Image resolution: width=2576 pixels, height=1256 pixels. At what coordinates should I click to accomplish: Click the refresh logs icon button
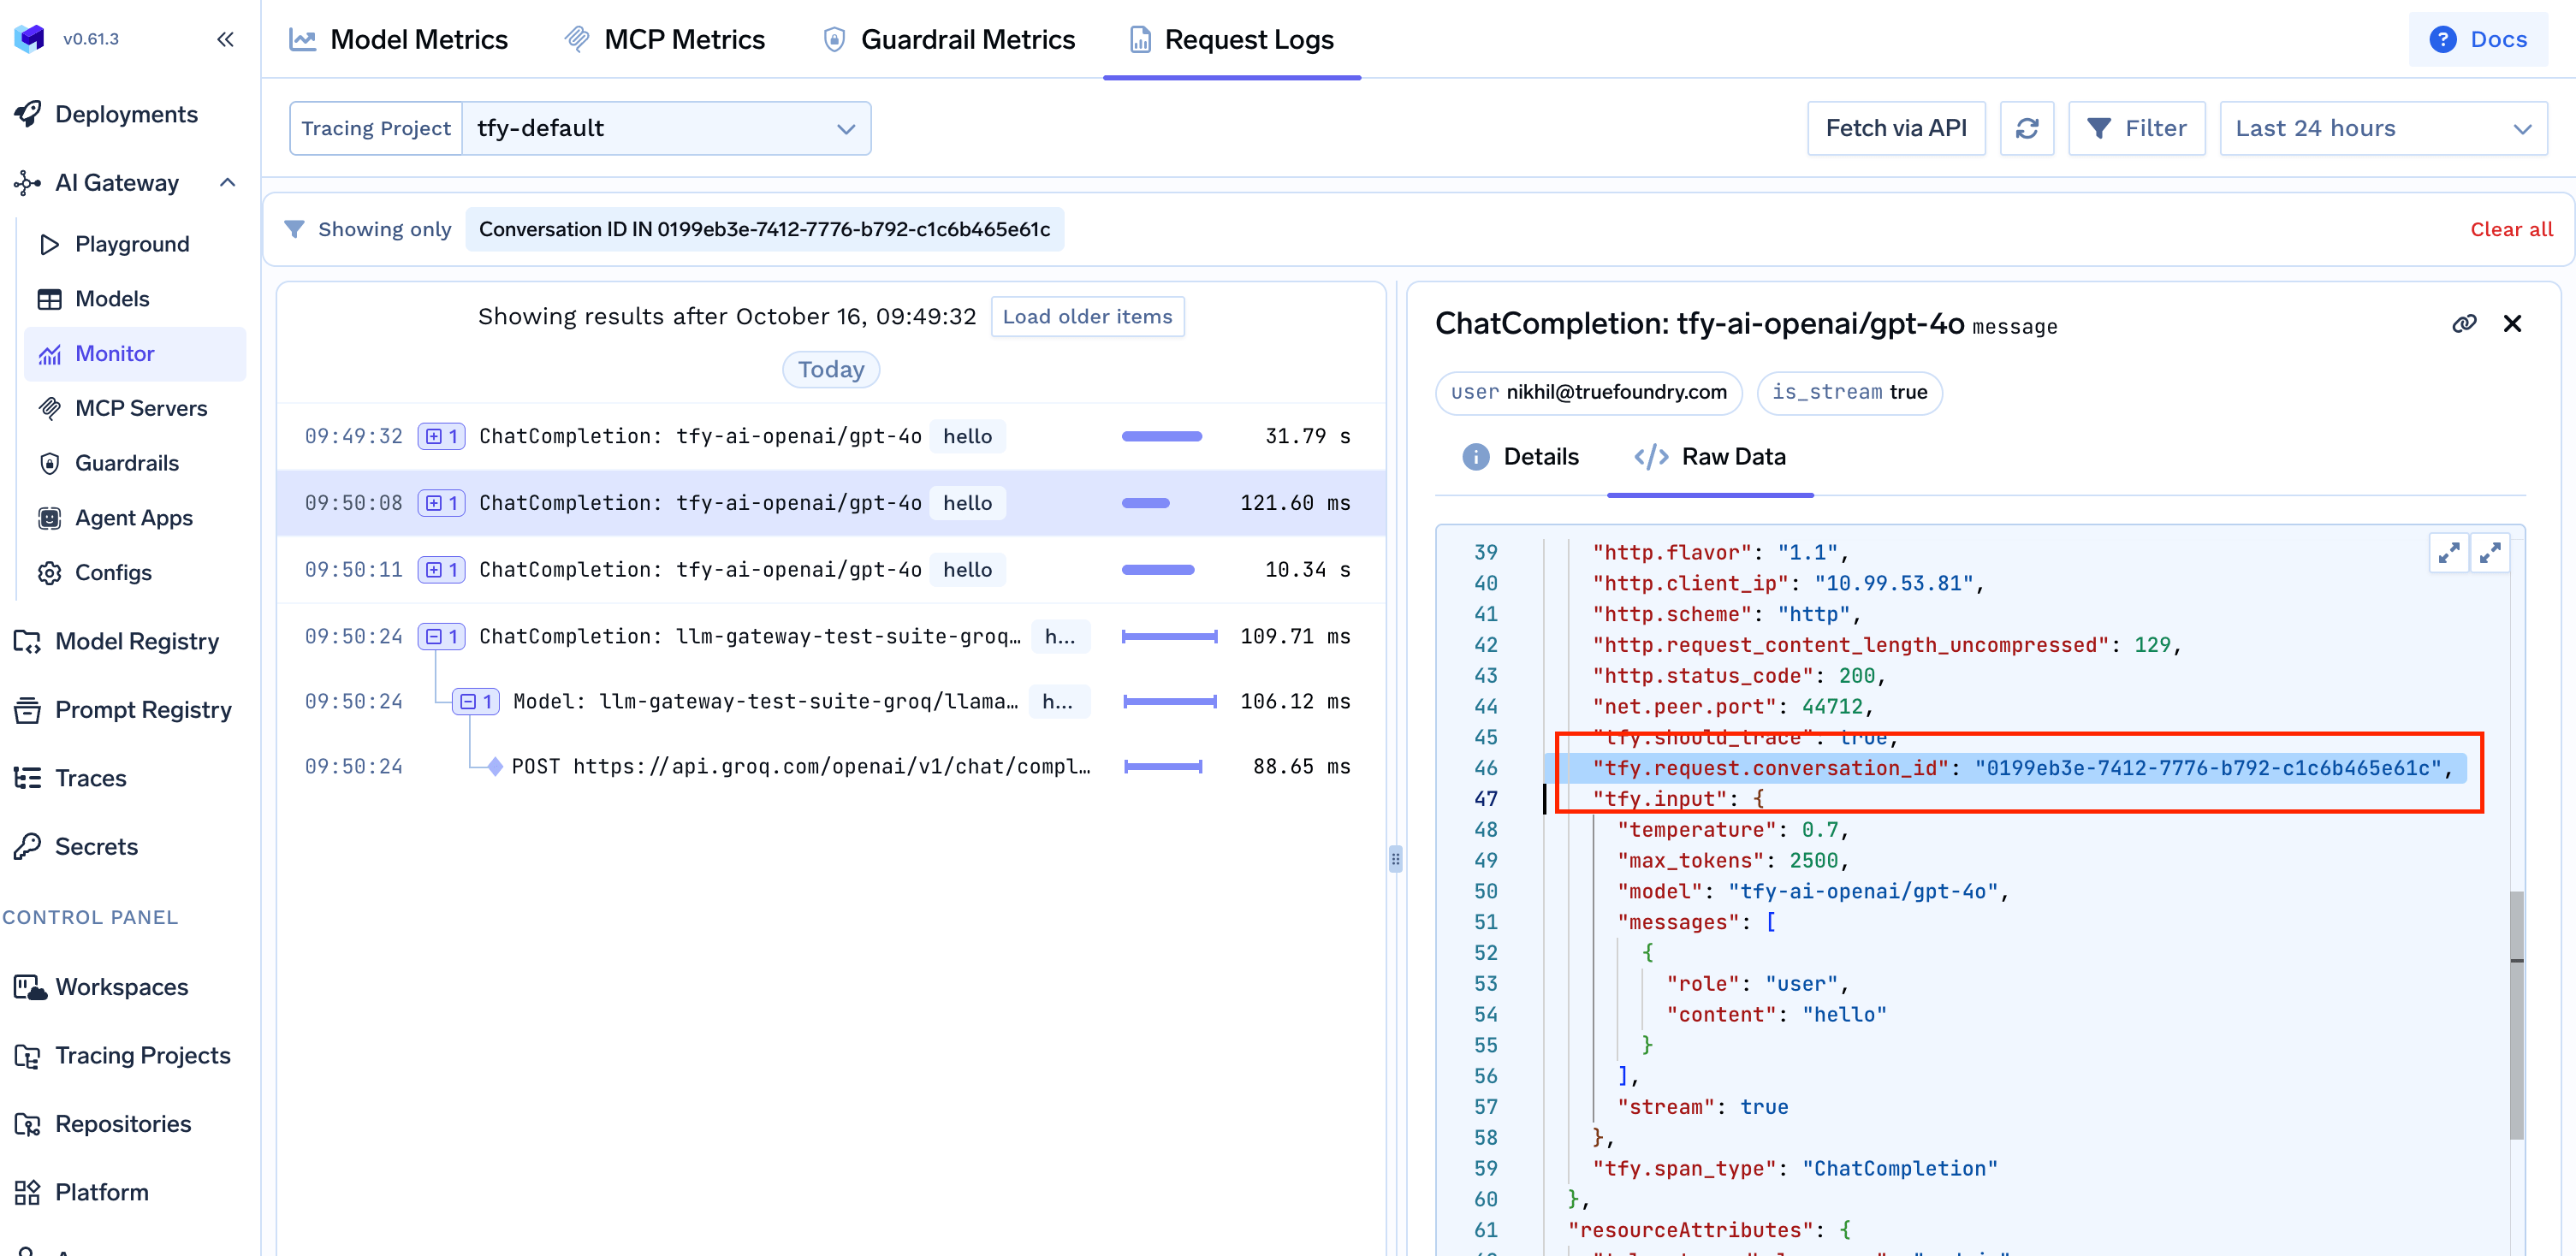pyautogui.click(x=2026, y=128)
